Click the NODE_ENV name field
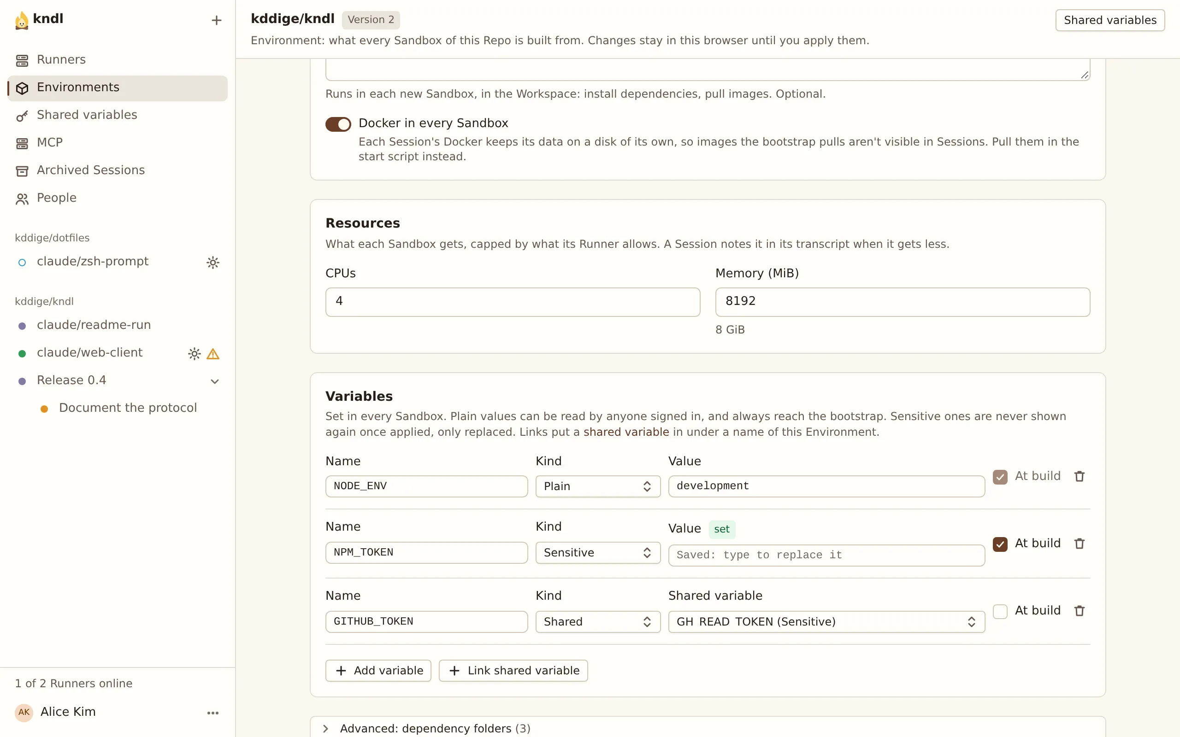 point(427,486)
